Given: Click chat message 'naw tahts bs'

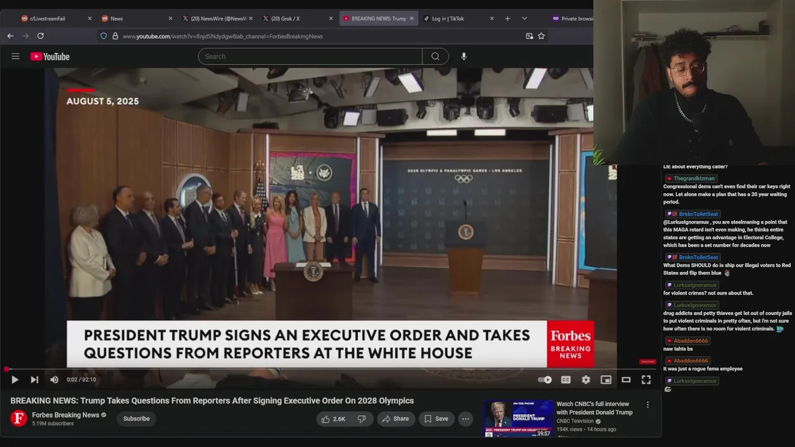Looking at the screenshot, I should pyautogui.click(x=678, y=349).
